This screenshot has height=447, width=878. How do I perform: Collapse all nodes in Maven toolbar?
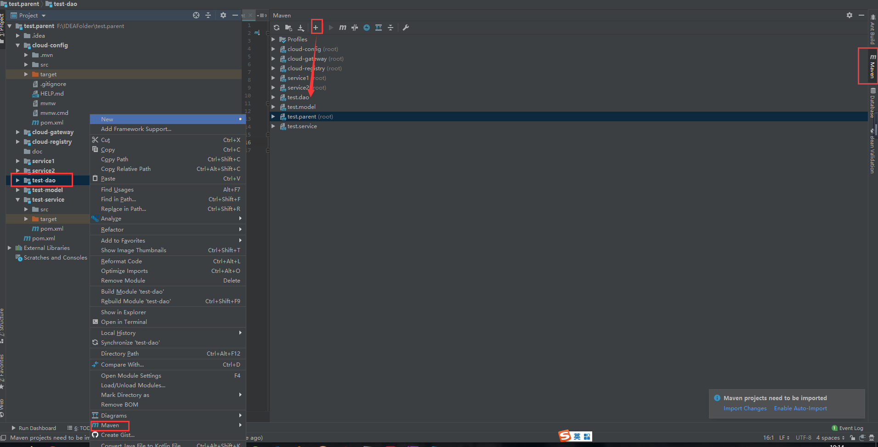[x=391, y=28]
